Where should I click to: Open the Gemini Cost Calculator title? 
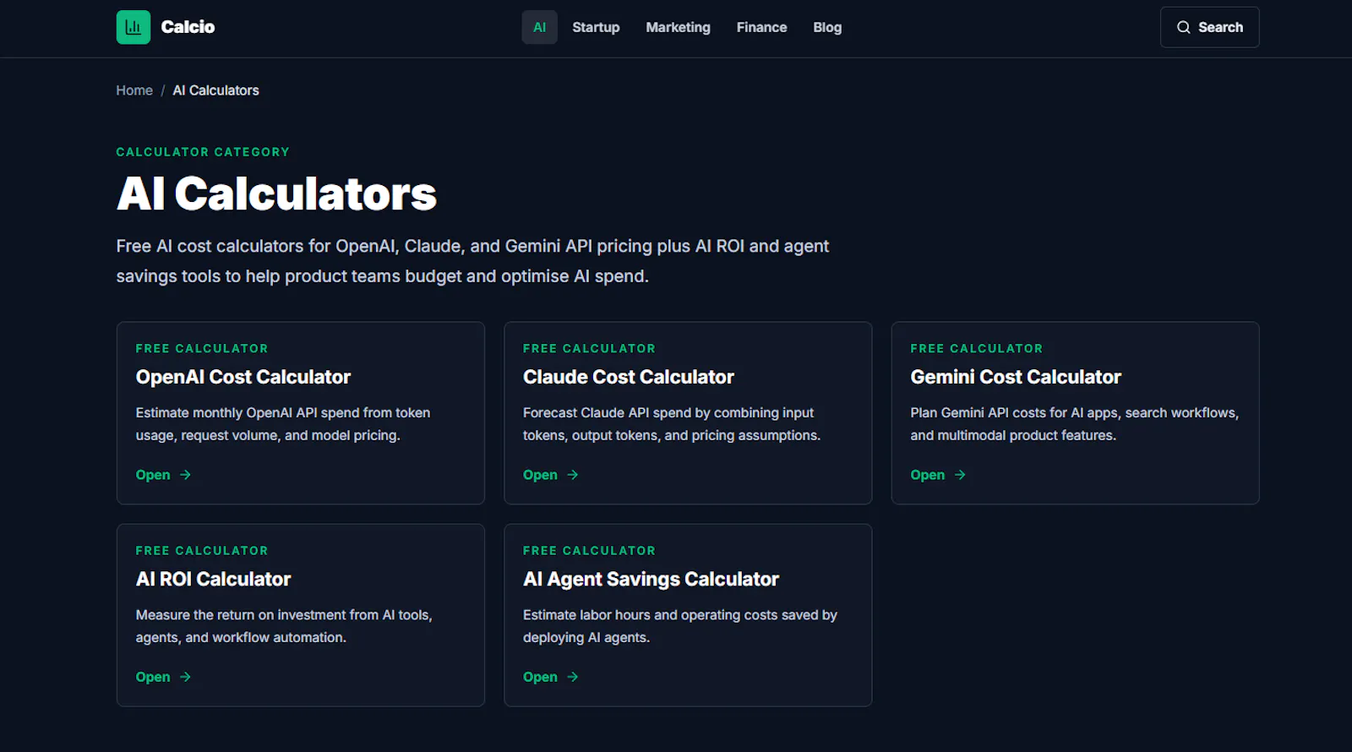click(1016, 377)
